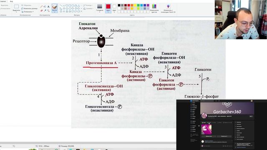This screenshot has width=267, height=150.
Task: Pick the Line shape
Action: [x=61, y=5]
